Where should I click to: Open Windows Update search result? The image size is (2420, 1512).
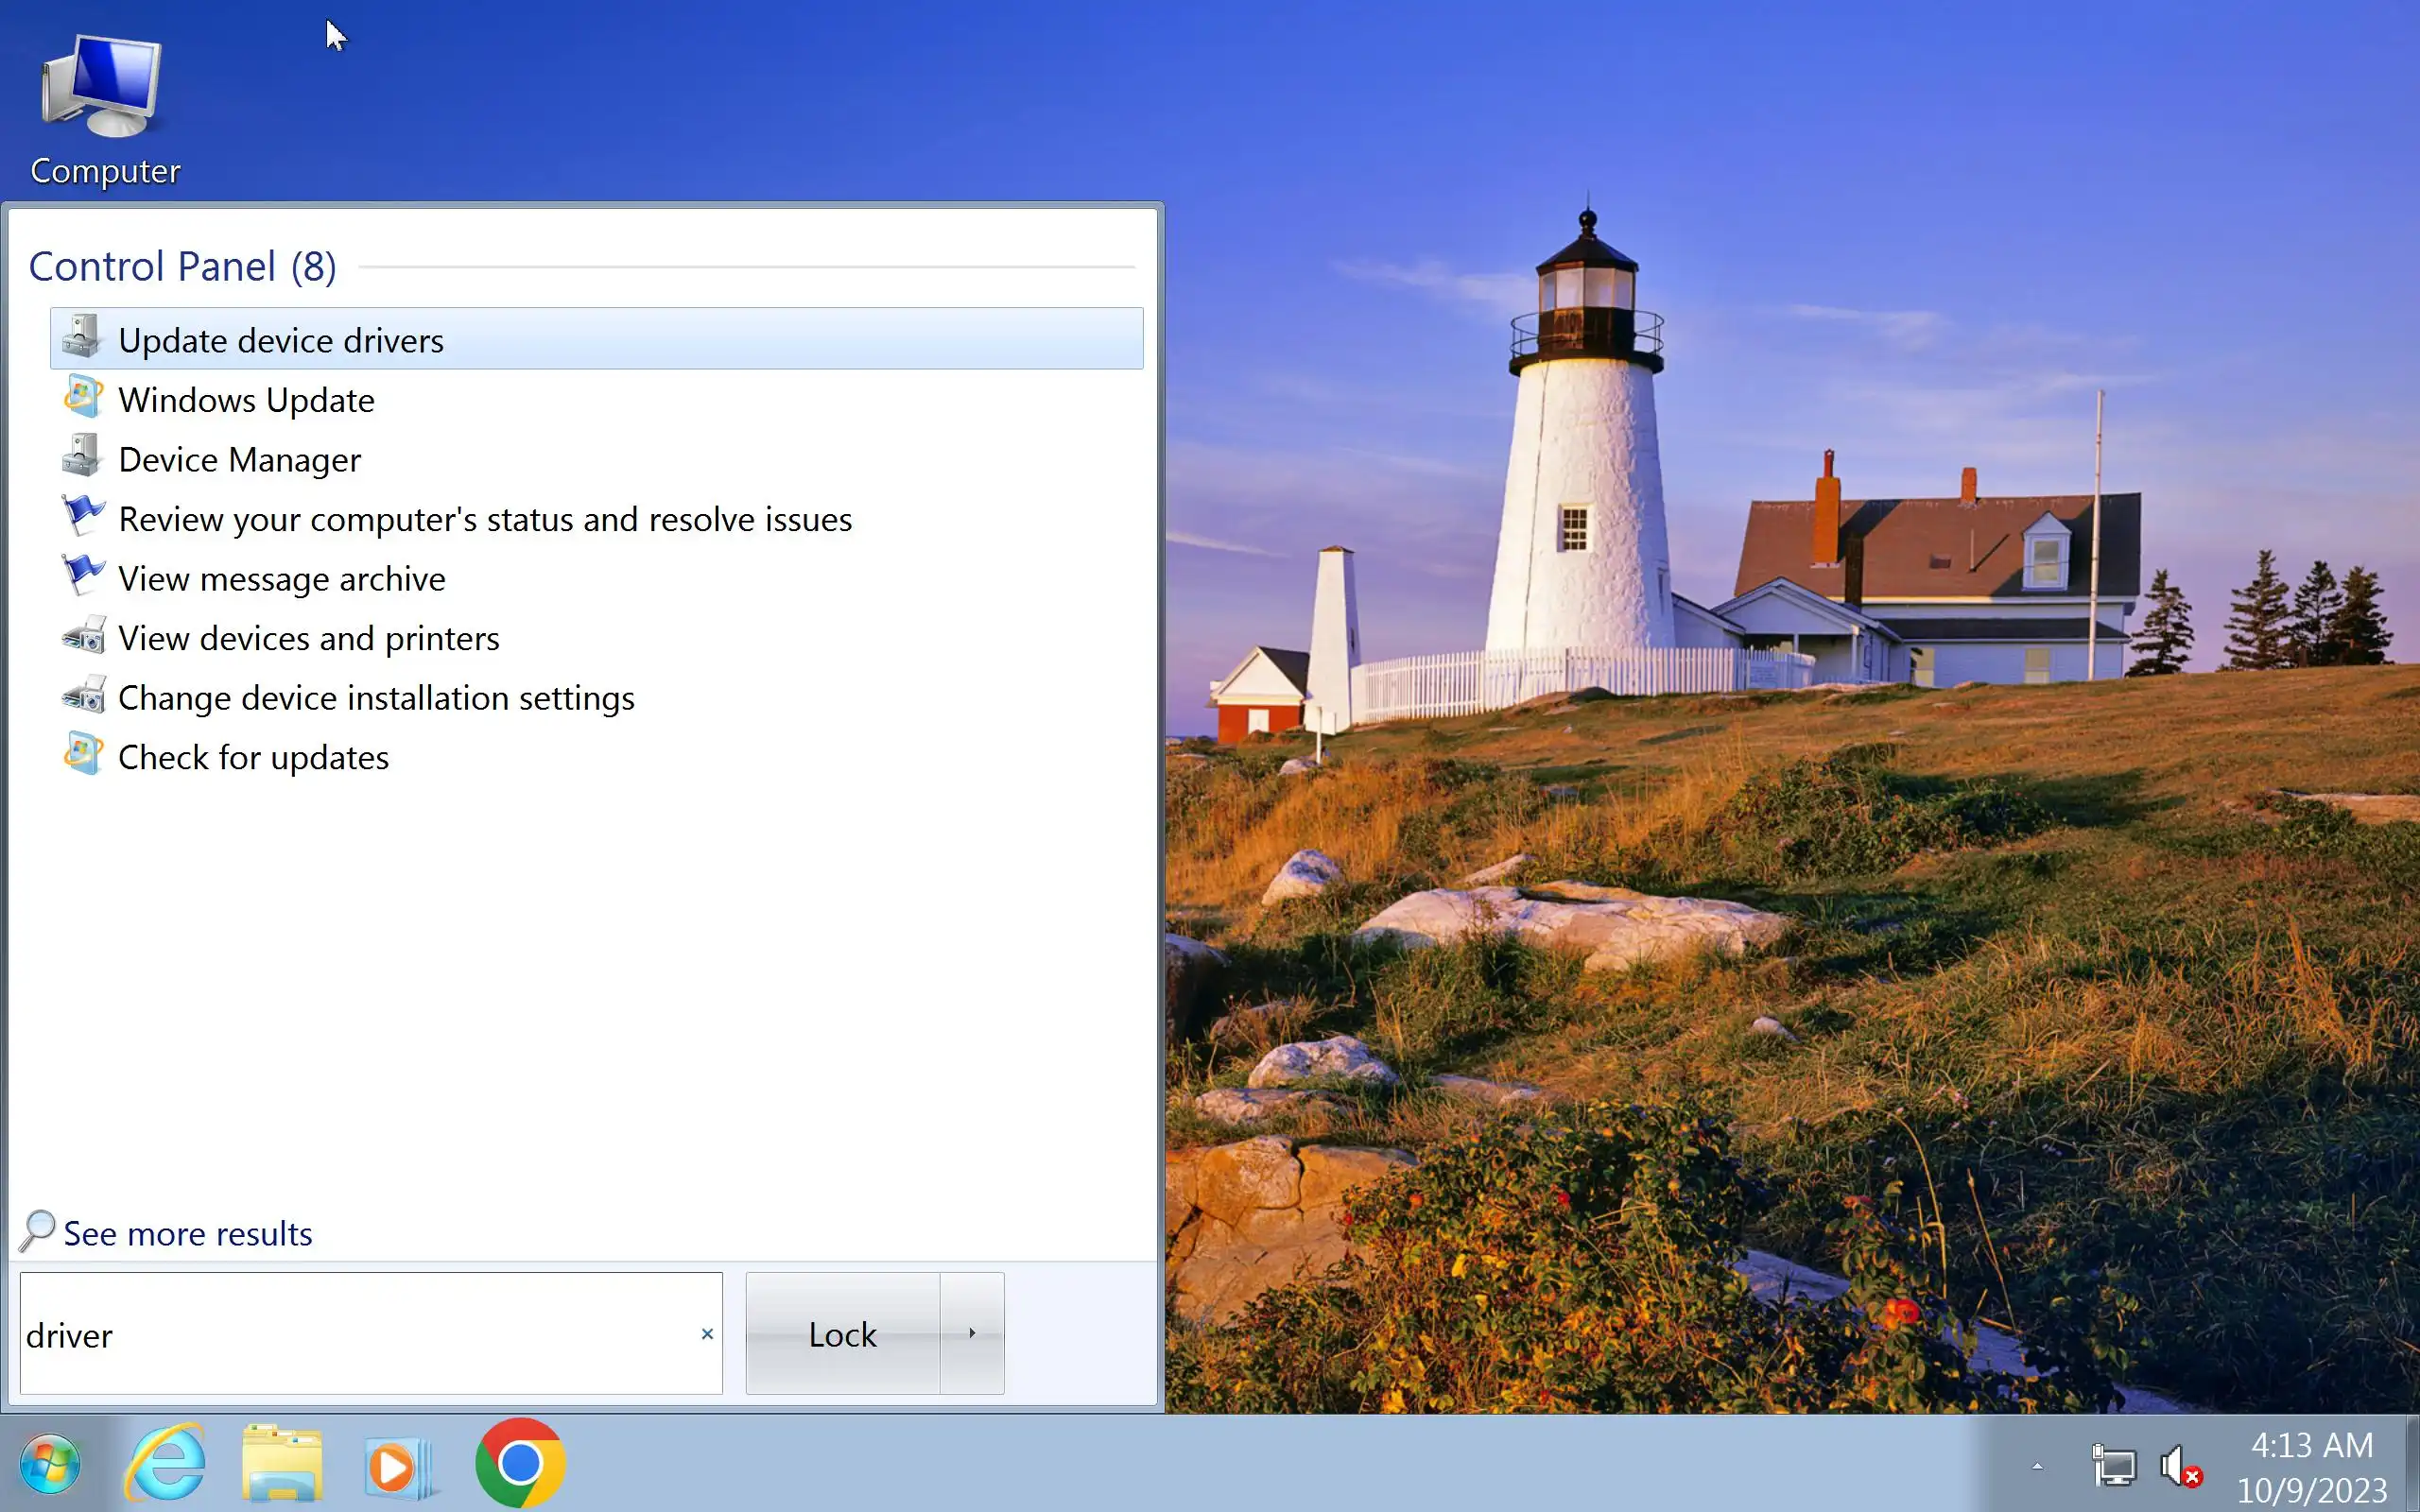pyautogui.click(x=246, y=400)
